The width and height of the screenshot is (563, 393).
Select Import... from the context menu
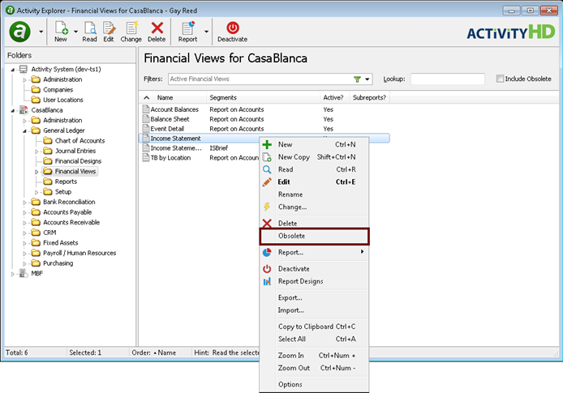click(x=315, y=310)
